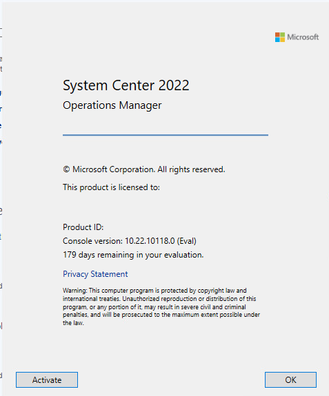Select the "Operations Manager" subtitle text
Screen dimensions: 329x396
pos(112,105)
